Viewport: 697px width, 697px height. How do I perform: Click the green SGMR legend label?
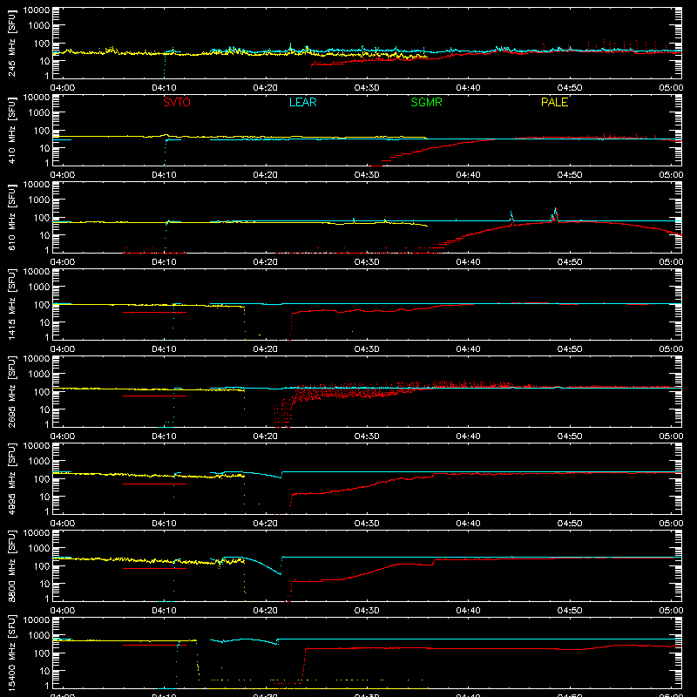[426, 102]
